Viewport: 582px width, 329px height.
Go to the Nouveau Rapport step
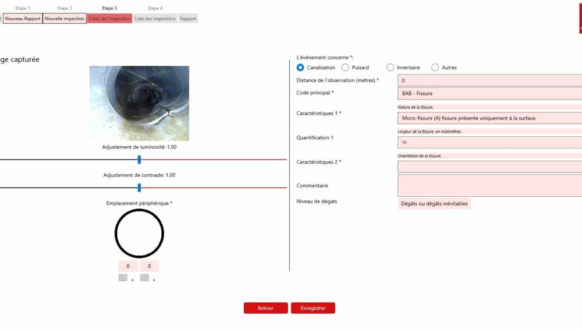pos(23,19)
